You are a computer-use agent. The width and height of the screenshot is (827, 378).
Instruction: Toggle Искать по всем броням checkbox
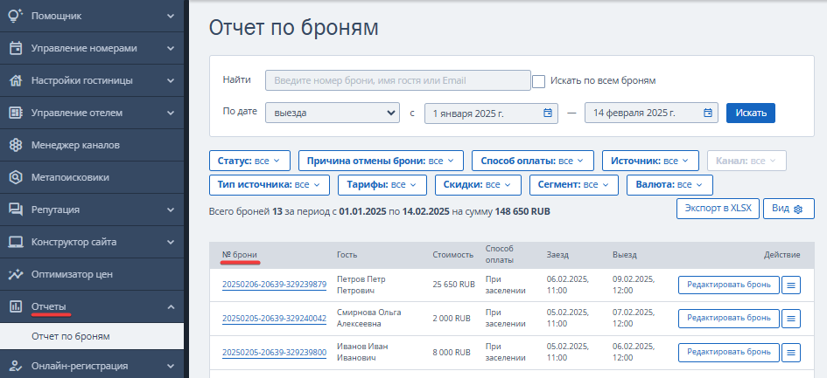[538, 81]
